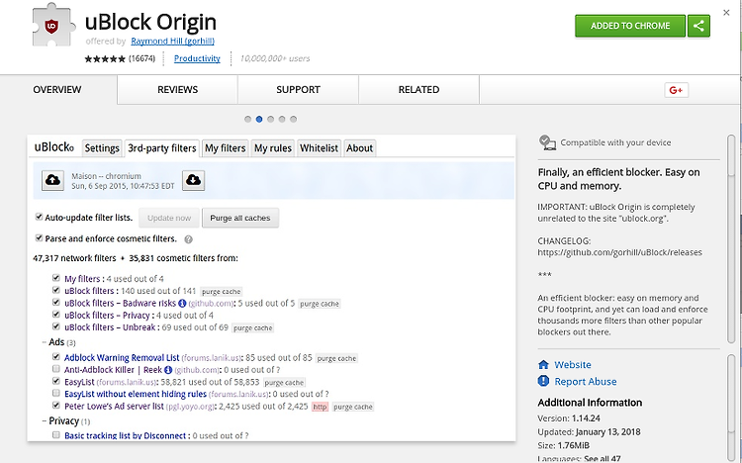
Task: Click the uBlock Origin extension logo icon
Action: click(x=53, y=26)
